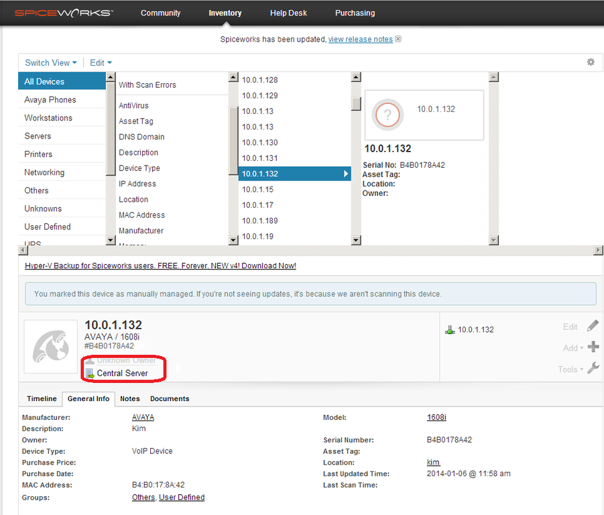The height and width of the screenshot is (515, 604).
Task: Click the Unknown Owner person icon
Action: pos(91,360)
